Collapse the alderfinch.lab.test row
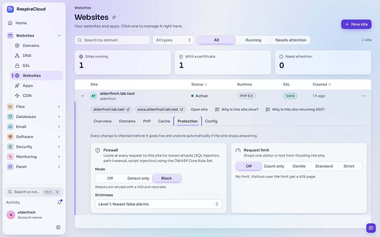This screenshot has height=237, width=380. pos(83,96)
